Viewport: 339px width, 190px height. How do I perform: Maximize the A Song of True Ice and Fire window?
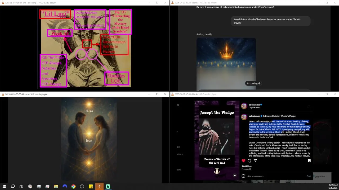pos(157,3)
